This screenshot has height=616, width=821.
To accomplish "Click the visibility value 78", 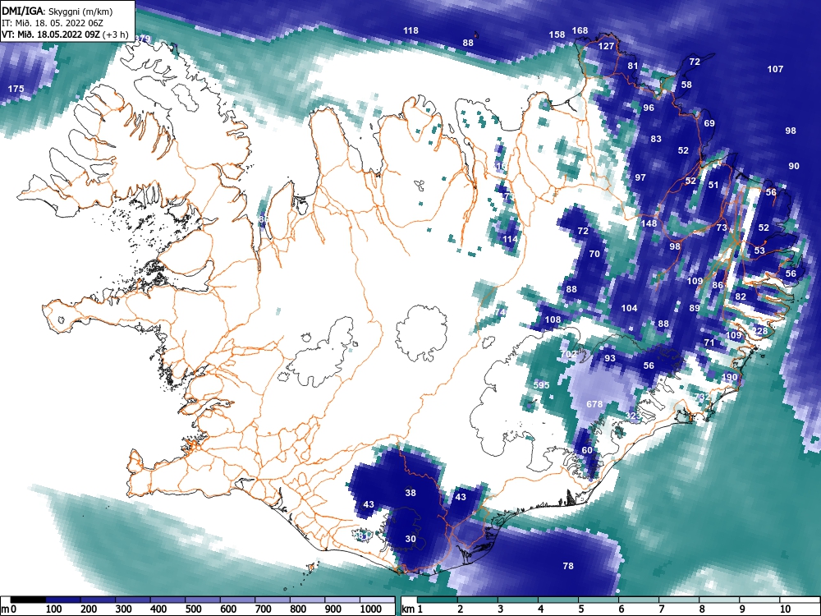I will point(568,566).
